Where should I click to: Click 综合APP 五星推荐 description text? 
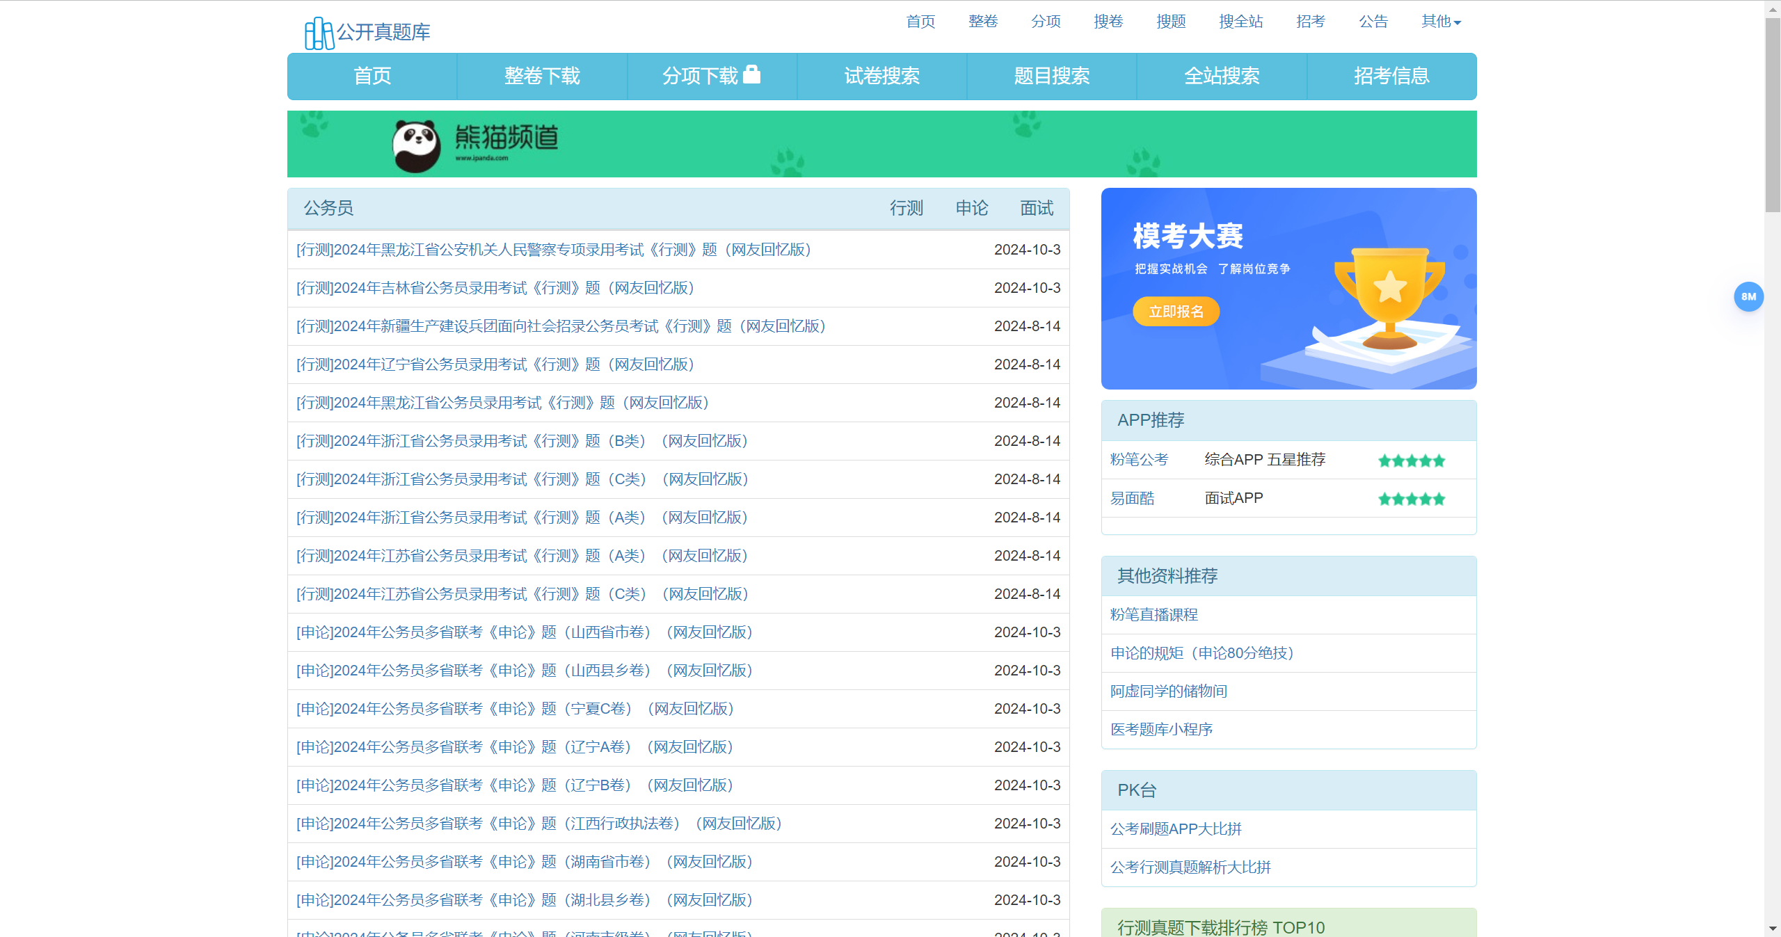coord(1265,460)
